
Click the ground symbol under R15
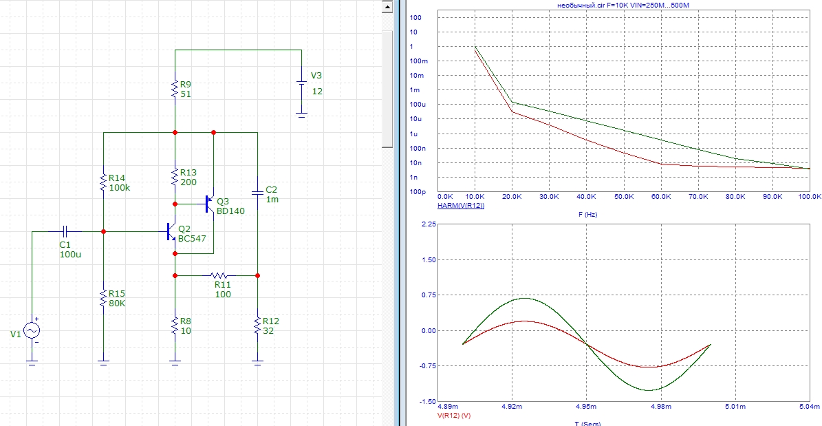click(x=103, y=362)
